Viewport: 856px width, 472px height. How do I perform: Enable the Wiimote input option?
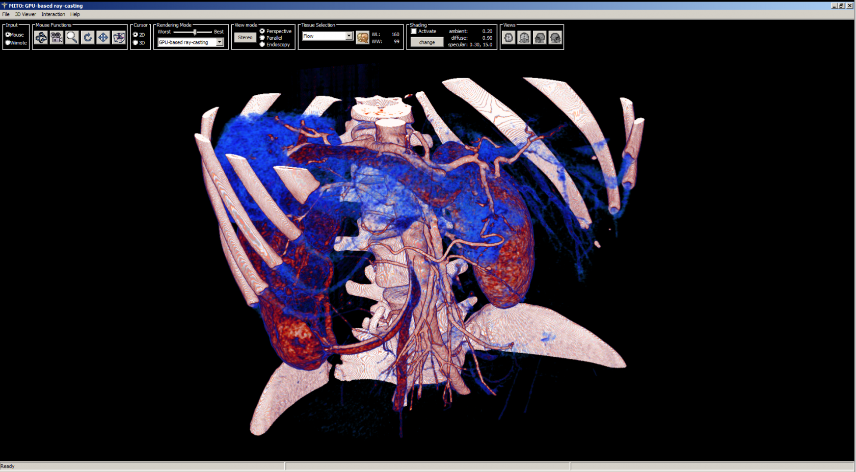[8, 43]
